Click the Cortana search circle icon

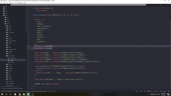click(6, 94)
